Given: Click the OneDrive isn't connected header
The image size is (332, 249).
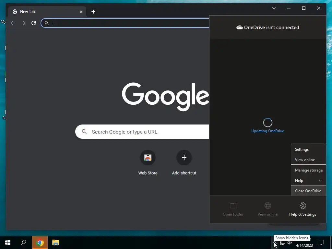Looking at the screenshot, I should click(x=267, y=28).
